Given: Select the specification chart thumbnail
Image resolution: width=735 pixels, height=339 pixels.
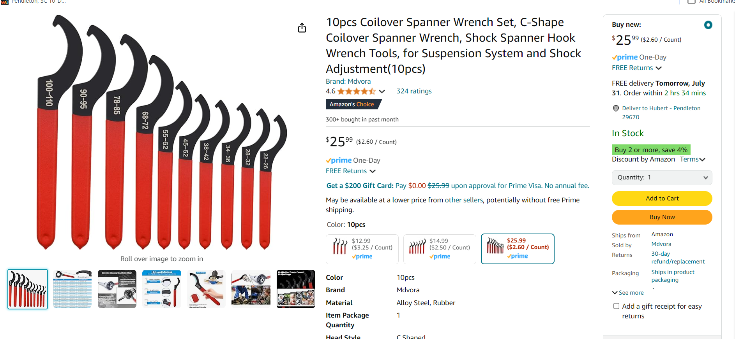Looking at the screenshot, I should click(72, 289).
